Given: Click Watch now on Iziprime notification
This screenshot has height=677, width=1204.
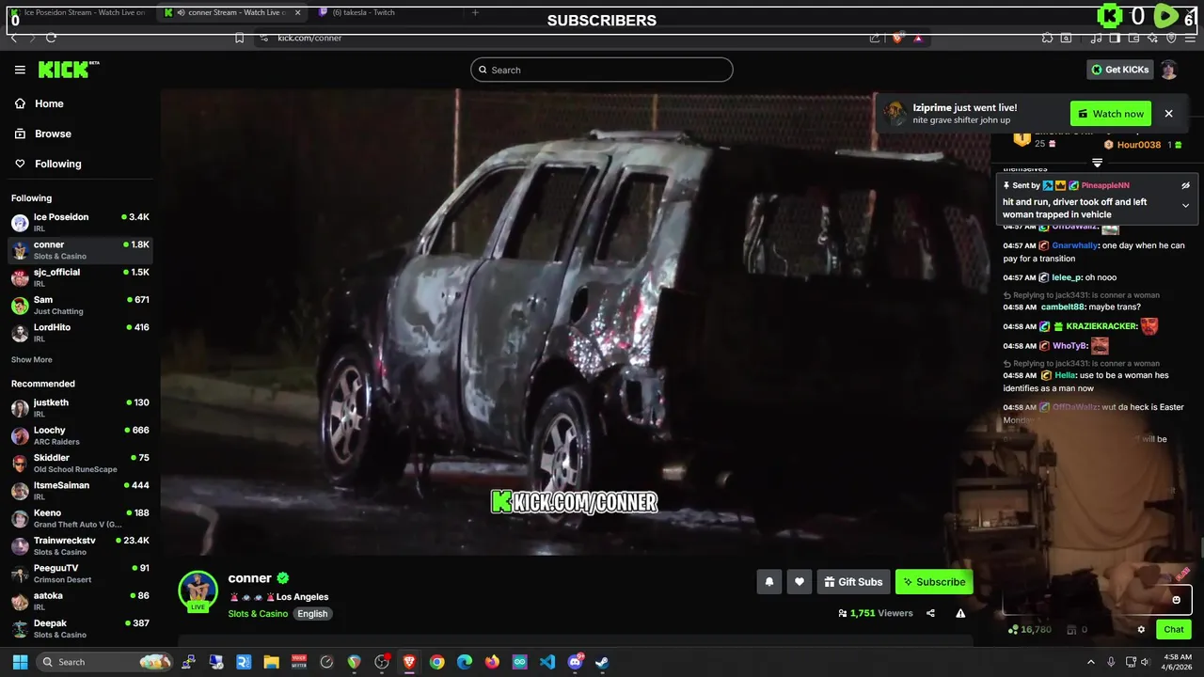Looking at the screenshot, I should click(1111, 114).
